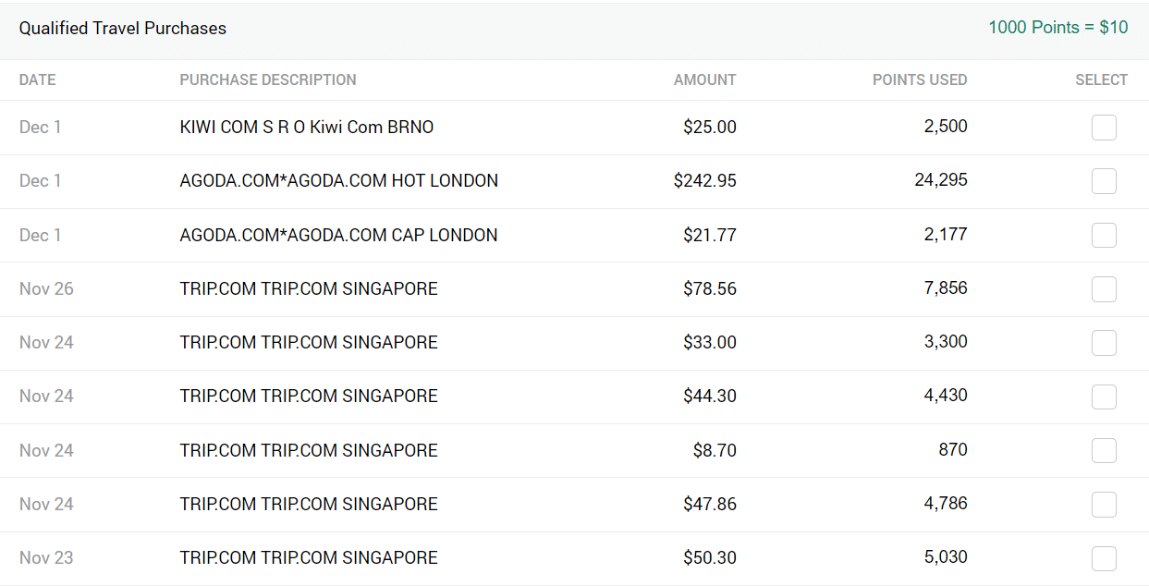Check the AGODA.COM HOT LONDON $242.95 purchase
The image size is (1149, 586).
1104,181
